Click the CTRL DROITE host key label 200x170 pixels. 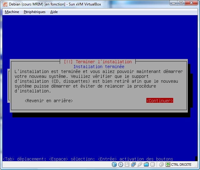181,165
